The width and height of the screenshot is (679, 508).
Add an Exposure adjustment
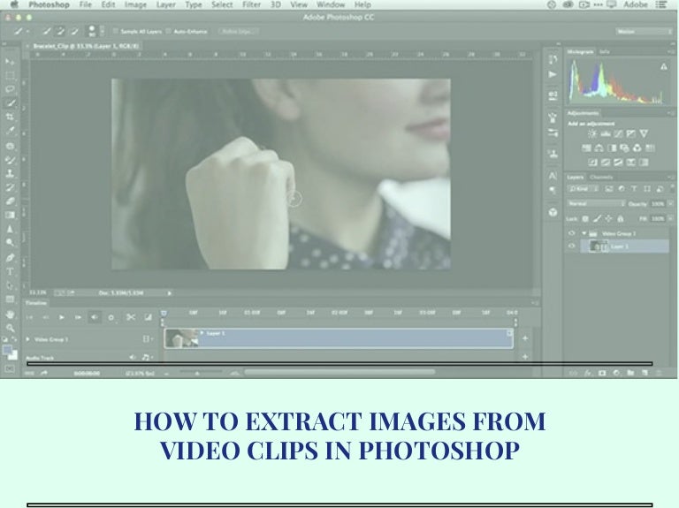coord(631,133)
